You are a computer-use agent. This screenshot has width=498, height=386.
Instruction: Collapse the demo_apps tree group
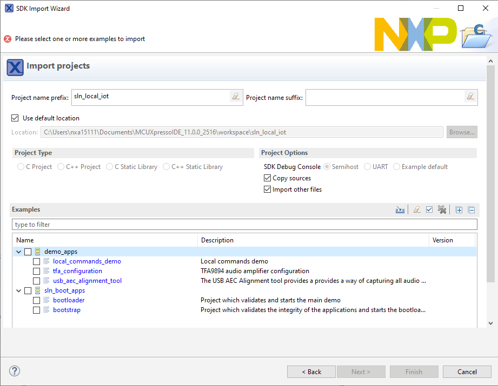(19, 252)
